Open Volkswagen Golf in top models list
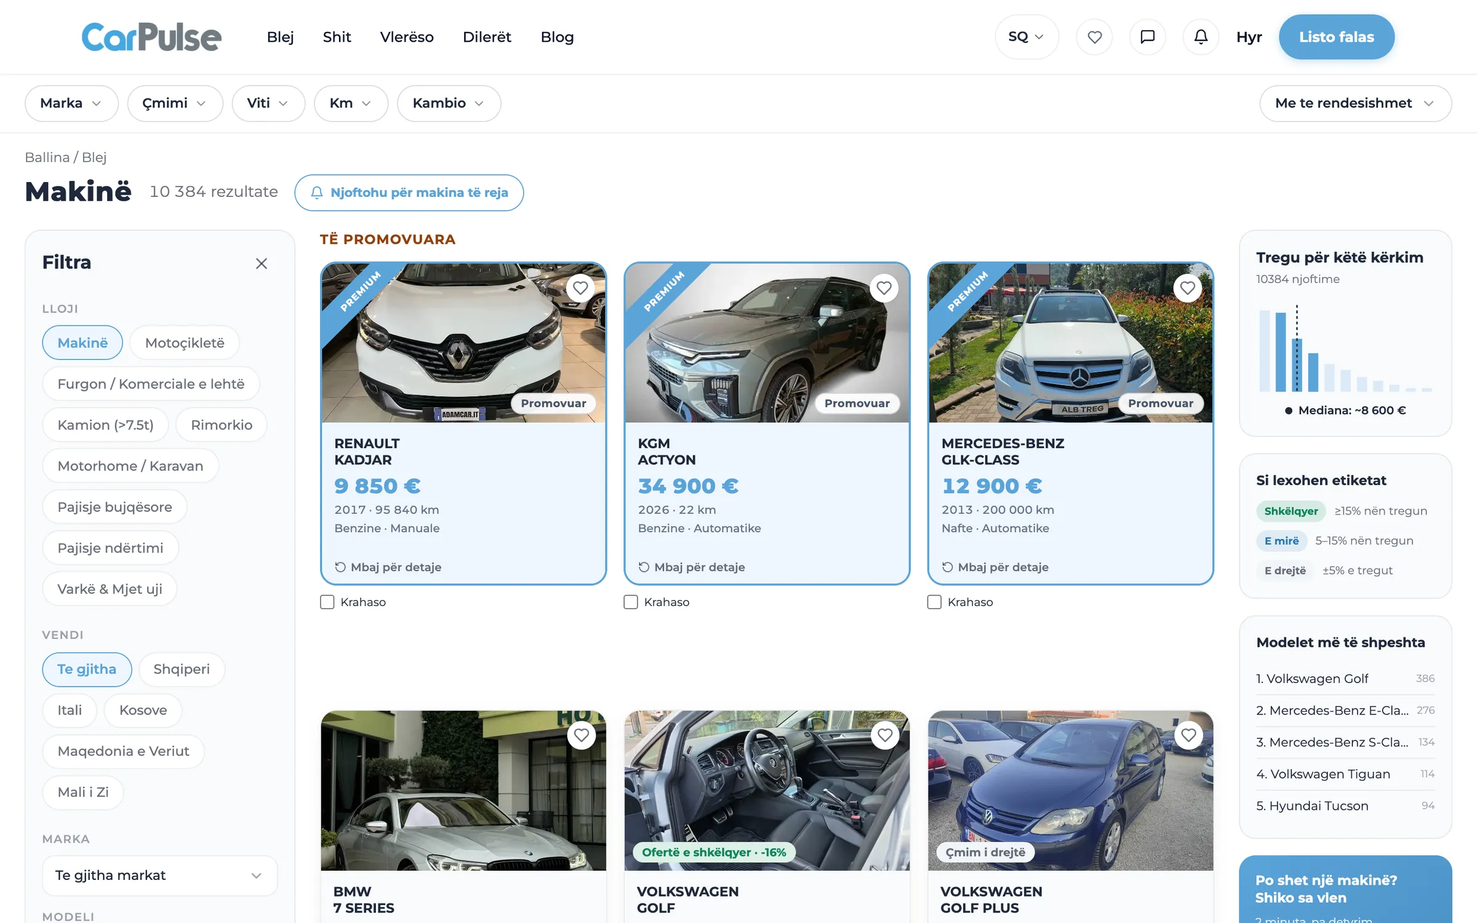1477x923 pixels. click(x=1345, y=678)
